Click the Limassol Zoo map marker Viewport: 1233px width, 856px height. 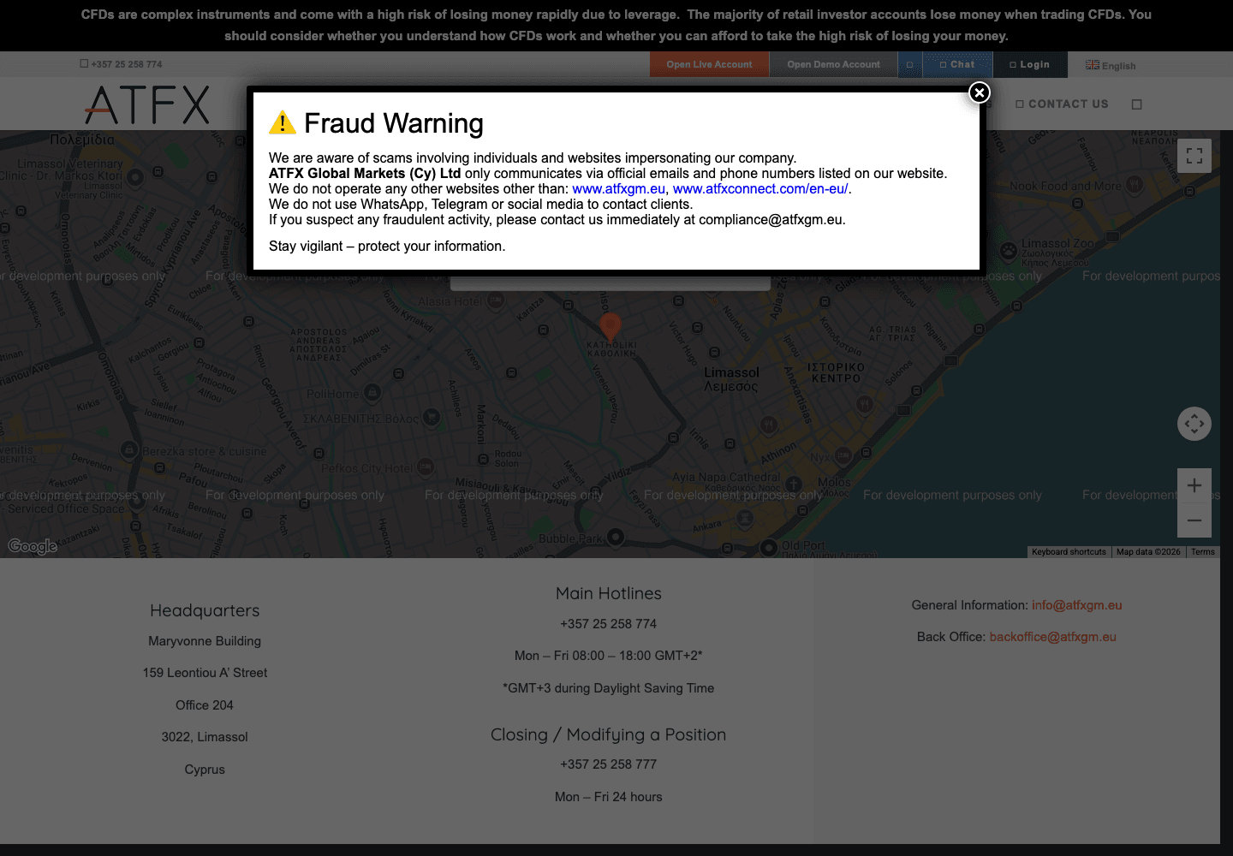coord(1009,250)
